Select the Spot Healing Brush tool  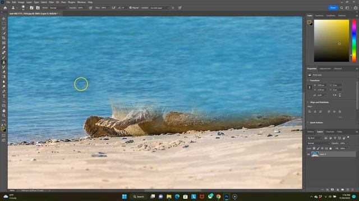click(x=4, y=52)
